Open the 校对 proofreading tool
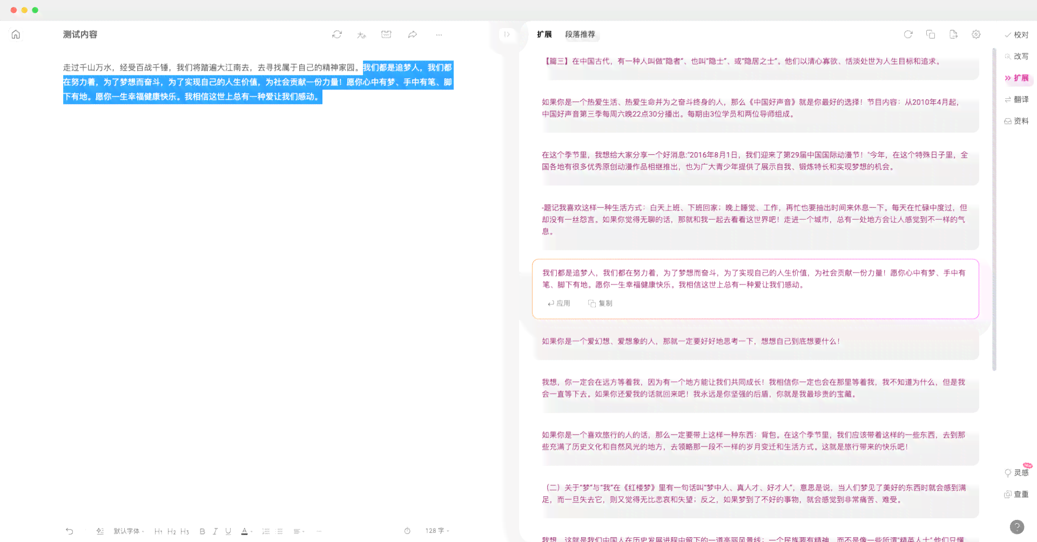The height and width of the screenshot is (542, 1037). coord(1016,35)
